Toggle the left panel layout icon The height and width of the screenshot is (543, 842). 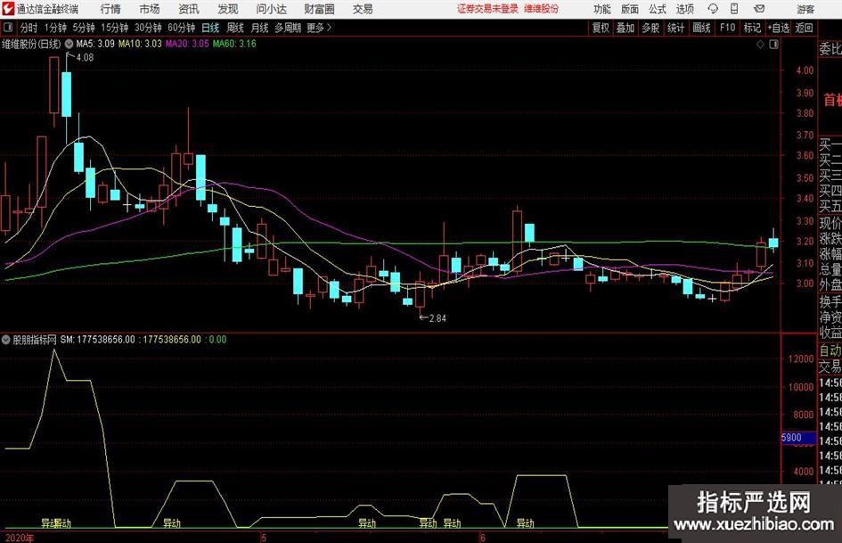coord(8,28)
